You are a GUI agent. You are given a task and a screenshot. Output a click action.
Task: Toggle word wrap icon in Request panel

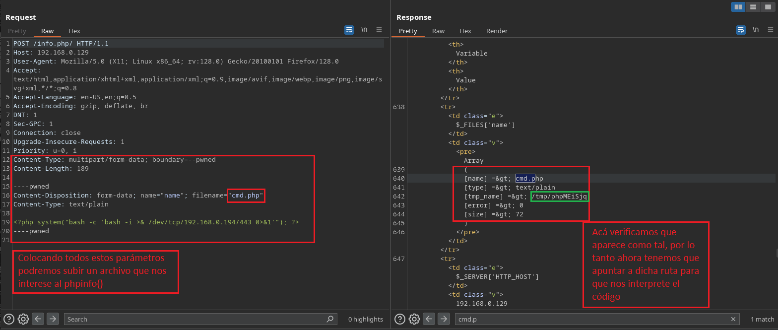point(349,30)
